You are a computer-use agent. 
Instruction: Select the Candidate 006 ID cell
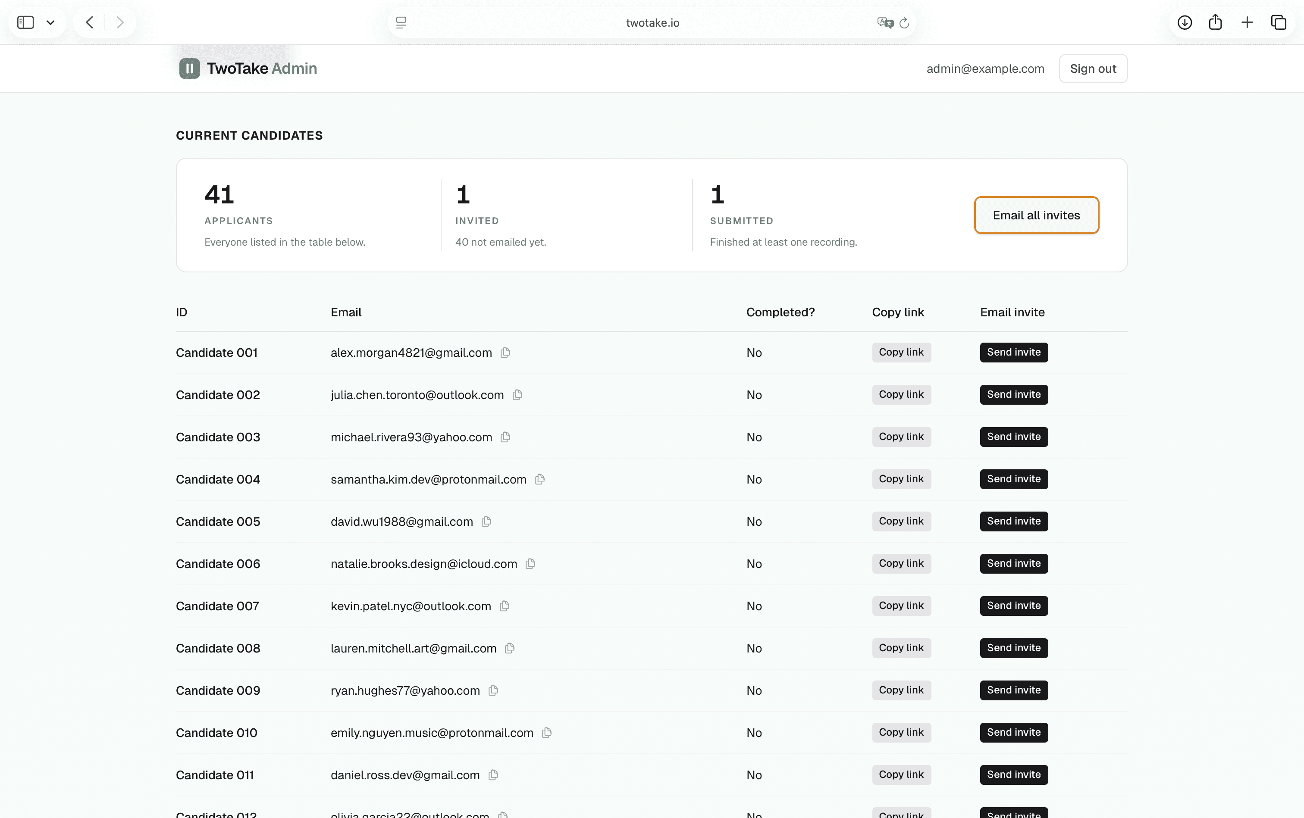click(x=218, y=563)
